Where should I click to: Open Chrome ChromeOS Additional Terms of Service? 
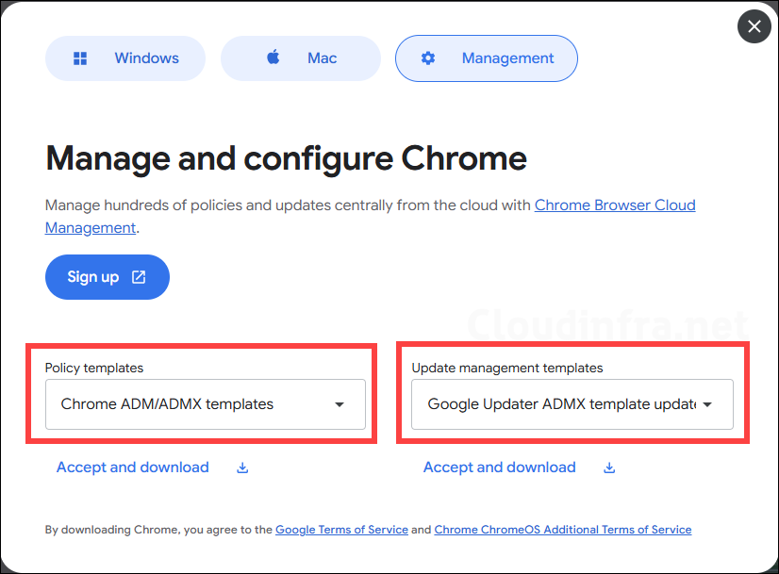563,530
